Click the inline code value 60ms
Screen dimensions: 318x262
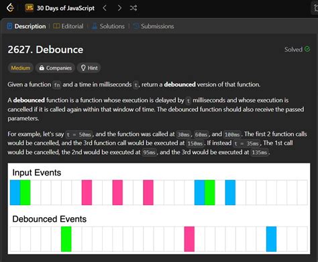[x=201, y=135]
